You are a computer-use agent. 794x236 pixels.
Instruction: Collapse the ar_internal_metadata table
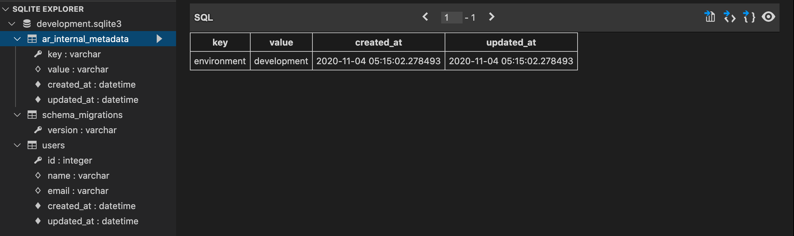17,39
